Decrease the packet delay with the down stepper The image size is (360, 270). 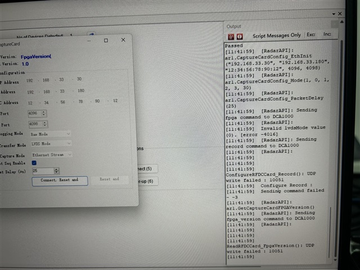click(x=56, y=173)
